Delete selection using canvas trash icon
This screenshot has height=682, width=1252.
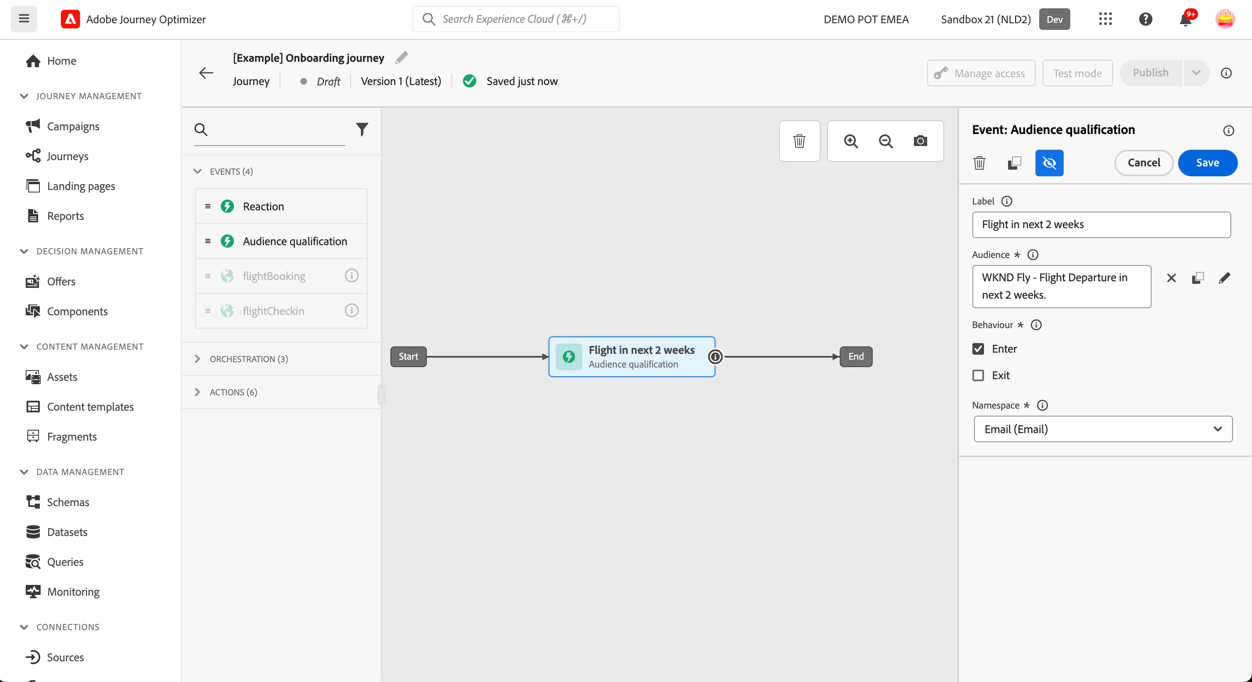click(799, 141)
